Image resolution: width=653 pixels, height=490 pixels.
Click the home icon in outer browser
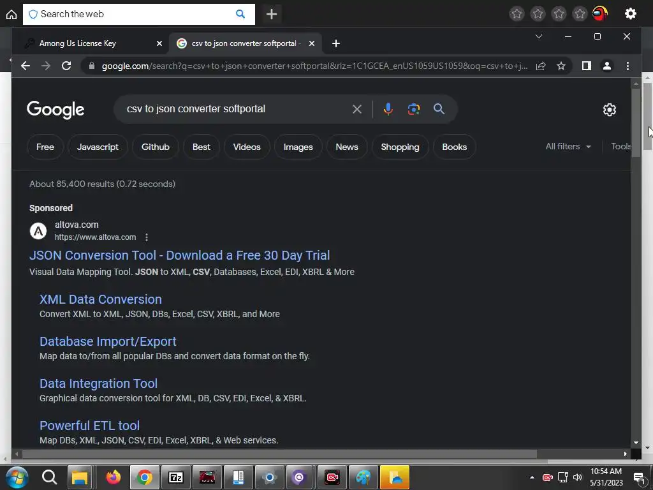click(11, 14)
